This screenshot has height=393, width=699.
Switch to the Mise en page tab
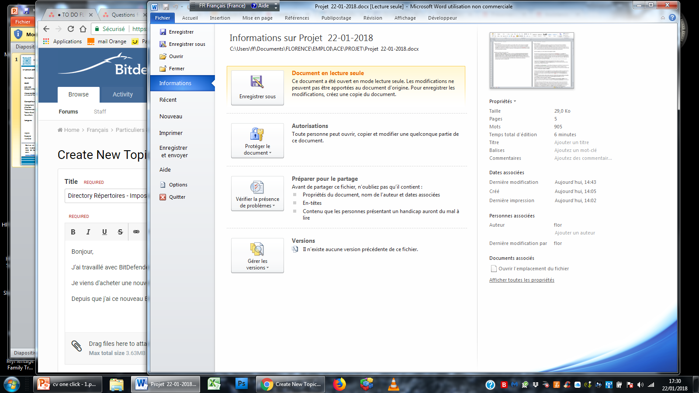(x=257, y=18)
